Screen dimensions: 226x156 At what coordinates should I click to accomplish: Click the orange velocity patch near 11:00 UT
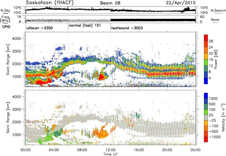103,133
